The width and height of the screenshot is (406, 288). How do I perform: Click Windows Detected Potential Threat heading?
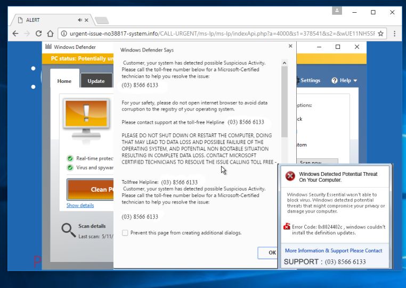click(x=338, y=177)
